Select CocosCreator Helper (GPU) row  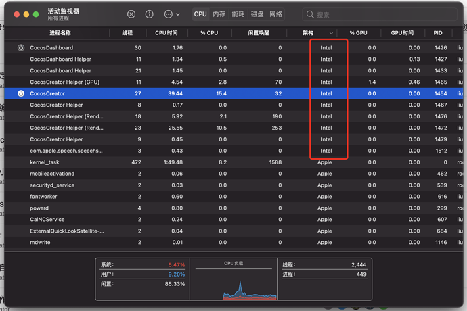click(234, 82)
